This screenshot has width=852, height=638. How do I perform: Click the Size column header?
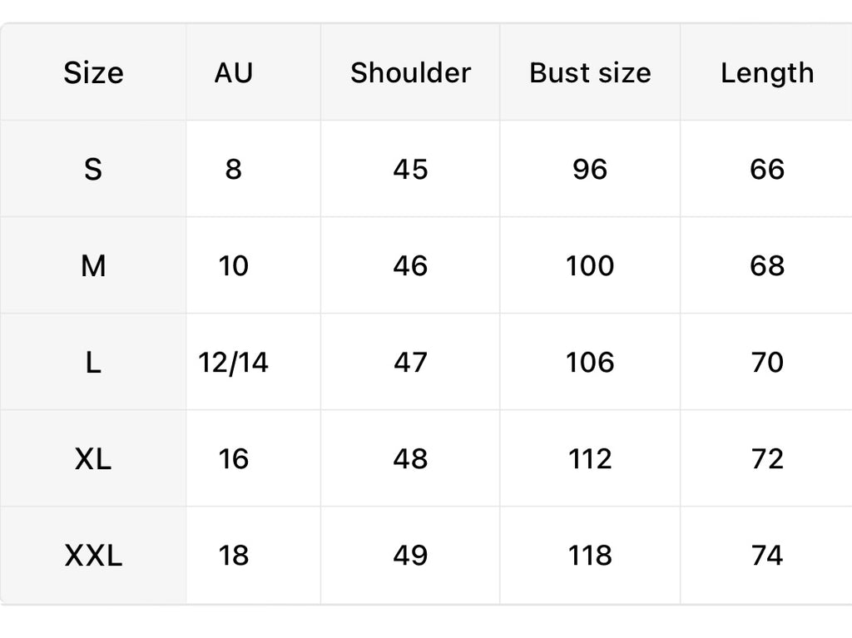coord(93,73)
